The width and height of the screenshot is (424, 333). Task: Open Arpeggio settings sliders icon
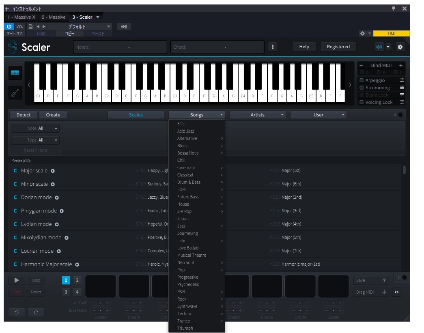coord(402,80)
